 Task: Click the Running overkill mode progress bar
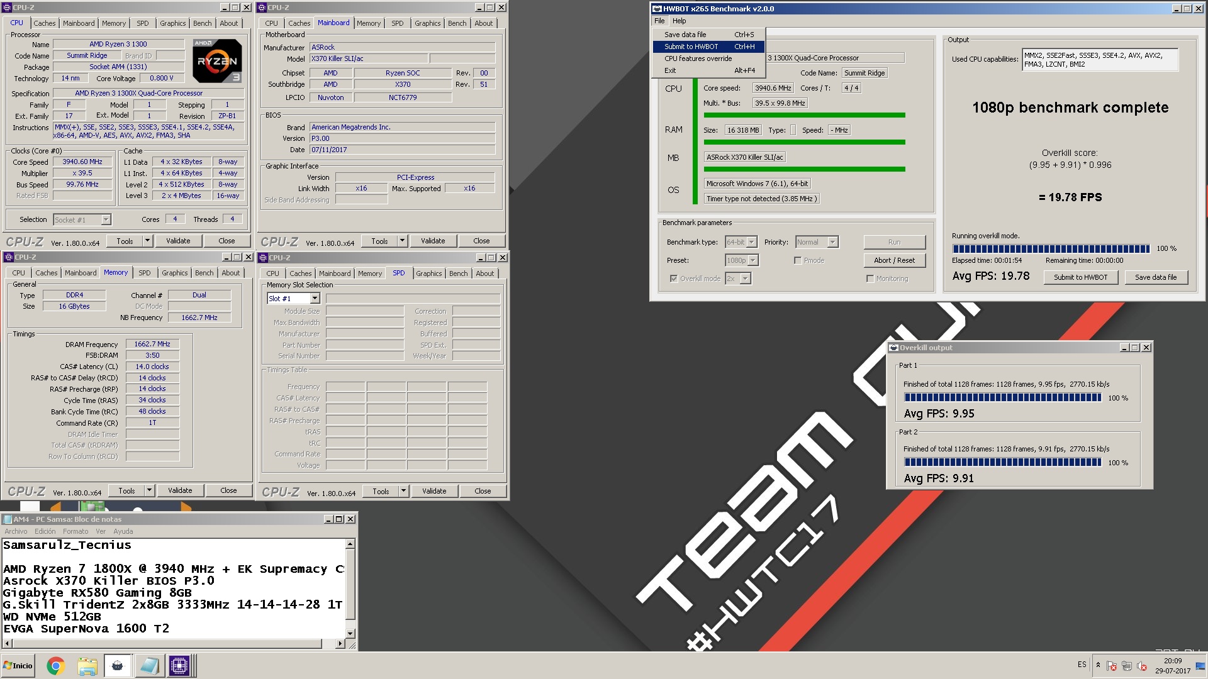click(1051, 249)
